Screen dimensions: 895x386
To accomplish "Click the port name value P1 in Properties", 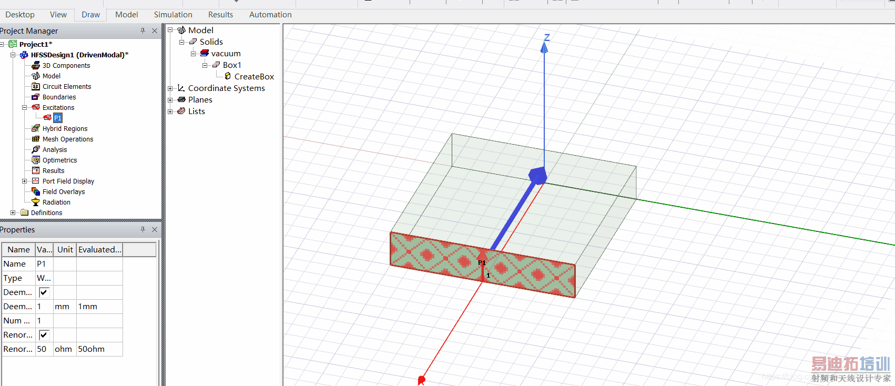I will pos(44,264).
